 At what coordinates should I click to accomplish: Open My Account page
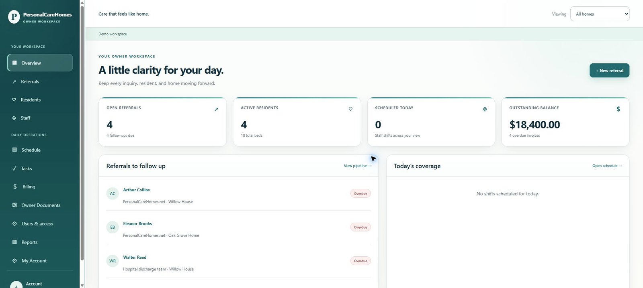[40, 261]
